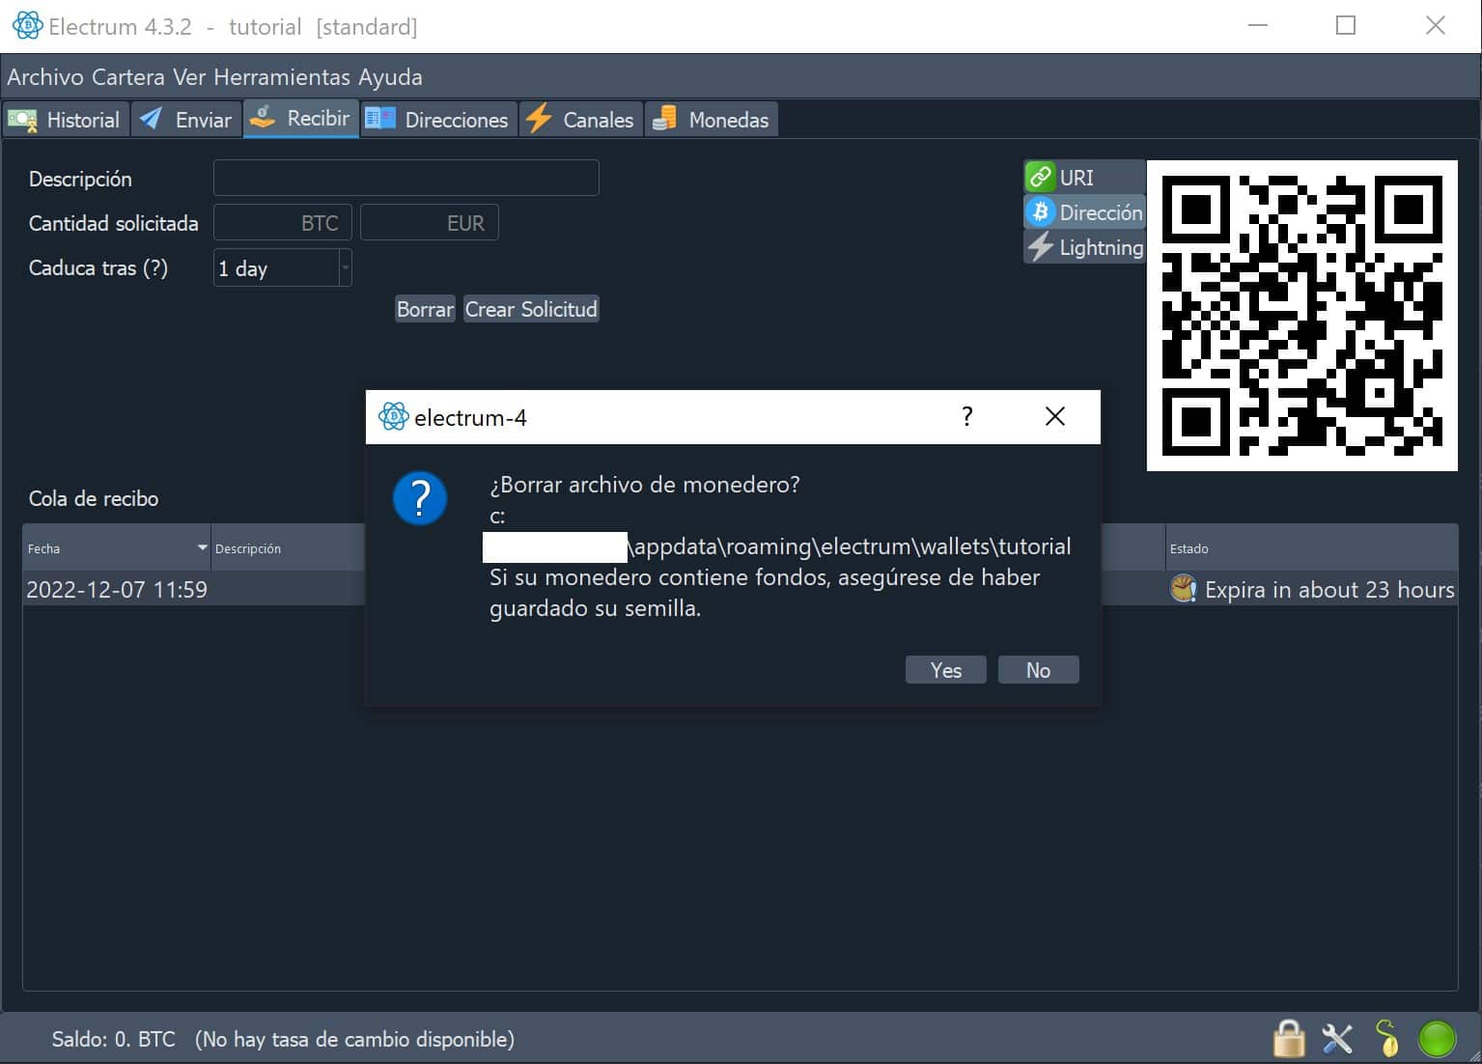Image resolution: width=1482 pixels, height=1064 pixels.
Task: Open the Ayuda menu
Action: click(x=390, y=77)
